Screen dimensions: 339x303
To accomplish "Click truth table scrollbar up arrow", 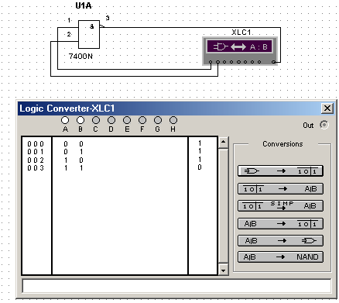I will 223,142.
